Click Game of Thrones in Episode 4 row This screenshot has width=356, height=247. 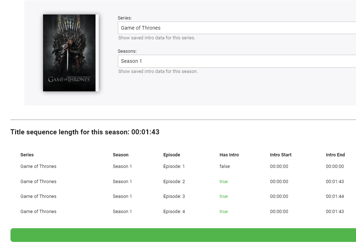click(38, 211)
